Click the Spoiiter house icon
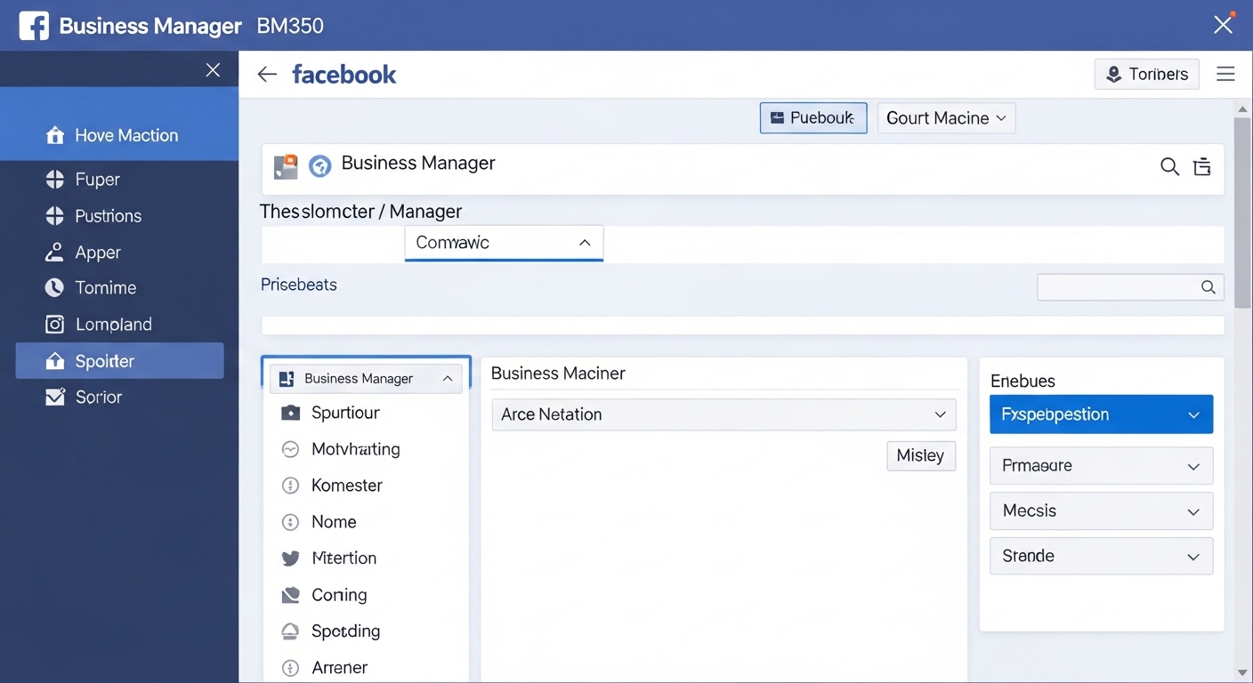 coord(55,361)
